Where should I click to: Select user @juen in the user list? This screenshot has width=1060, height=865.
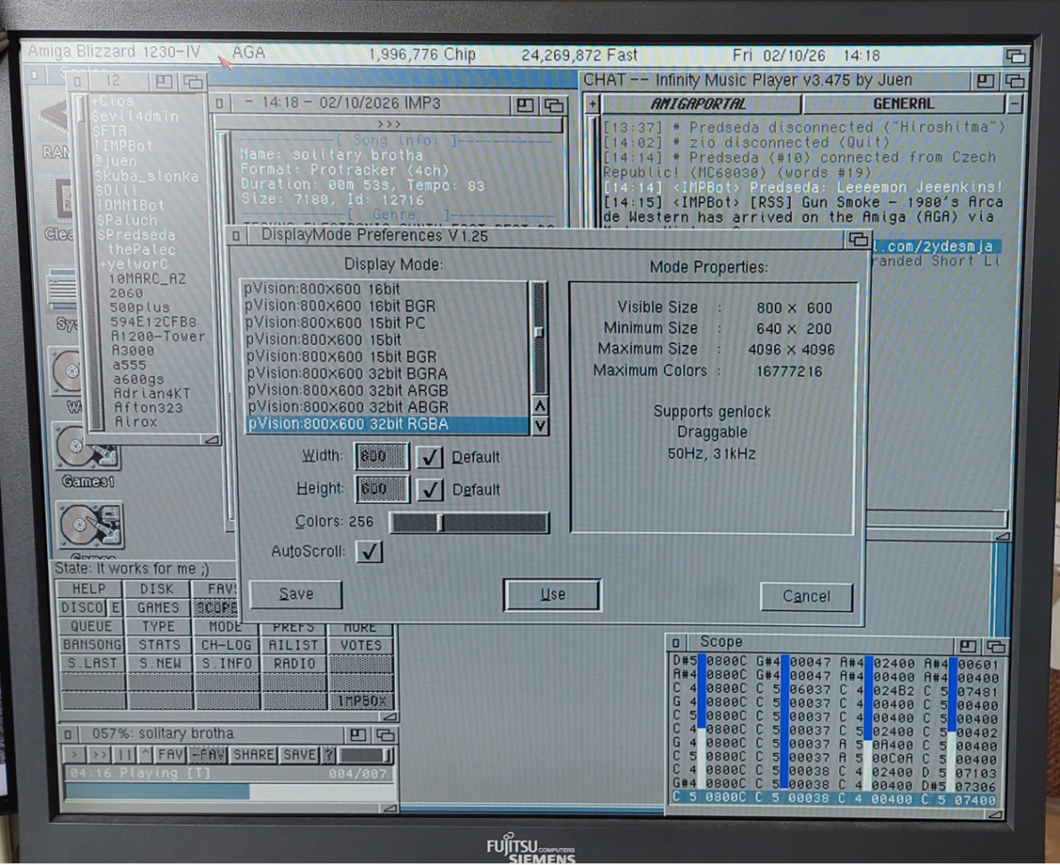tap(115, 161)
